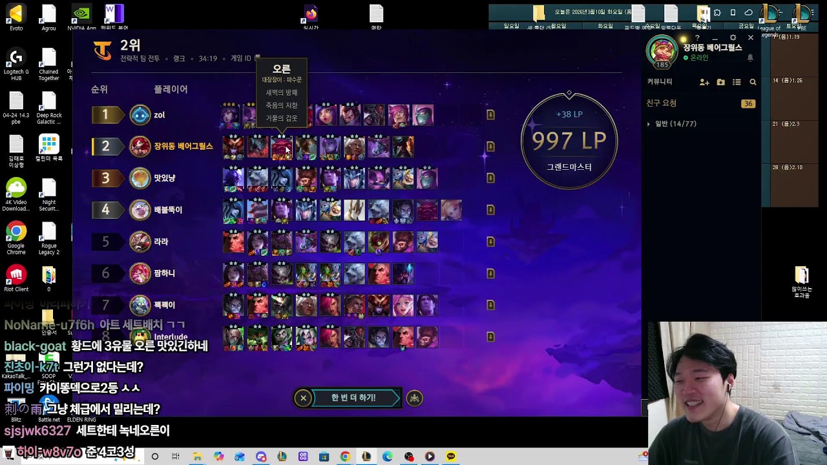Copy the 게임 ID with its icon

tap(257, 58)
